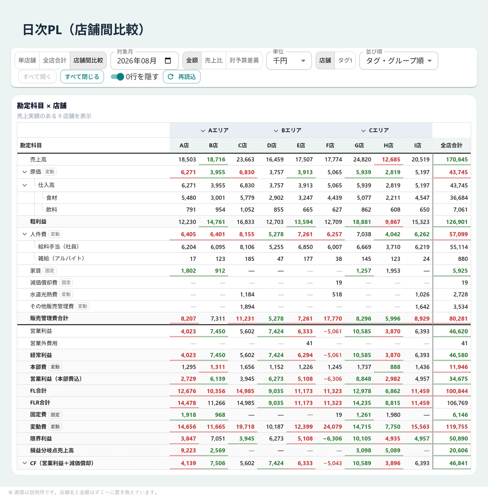488x498 pixels.
Task: Click F店 営業利益 value −5,061
Action: tap(333, 331)
